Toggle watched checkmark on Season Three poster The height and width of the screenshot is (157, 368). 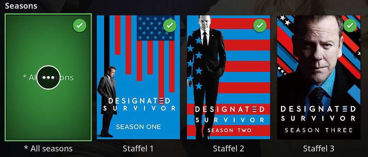coord(350,26)
